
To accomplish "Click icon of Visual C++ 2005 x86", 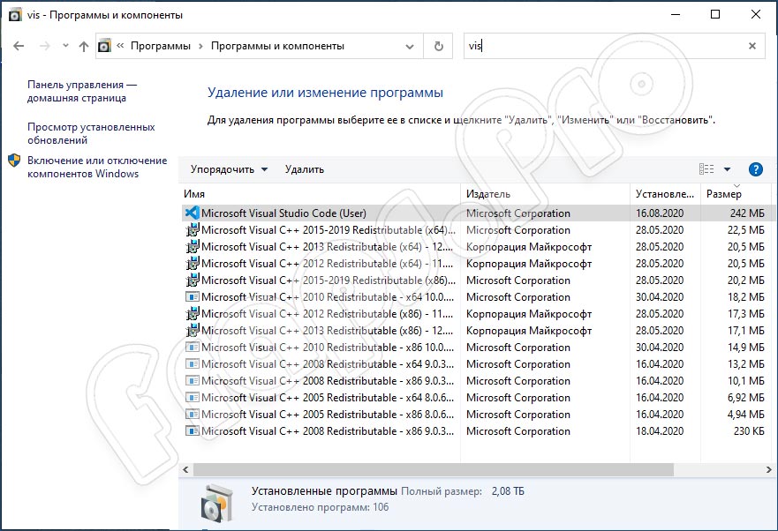I will (192, 415).
